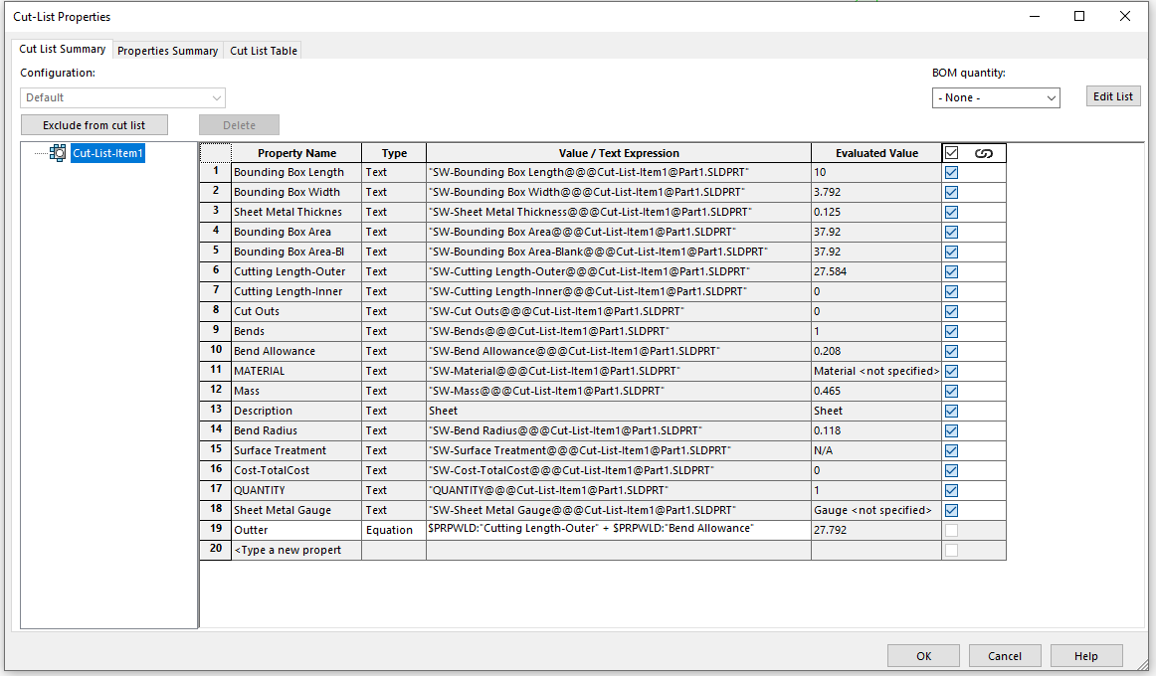Image resolution: width=1156 pixels, height=676 pixels.
Task: Select Cut-List-Item1 in the tree
Action: [107, 153]
